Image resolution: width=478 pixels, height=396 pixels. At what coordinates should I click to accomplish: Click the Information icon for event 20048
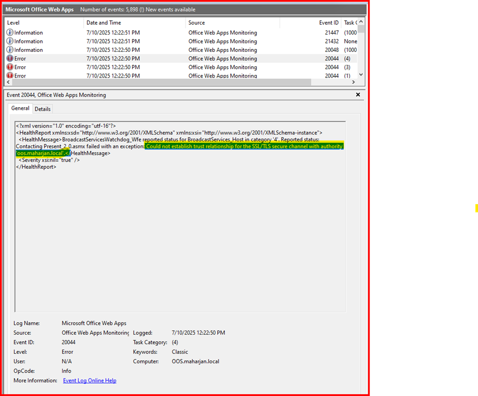click(10, 50)
